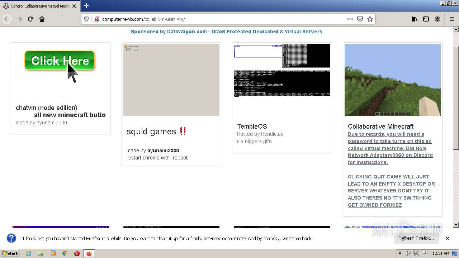The image size is (459, 258).
Task: Show hidden system tray icons
Action: [400, 253]
